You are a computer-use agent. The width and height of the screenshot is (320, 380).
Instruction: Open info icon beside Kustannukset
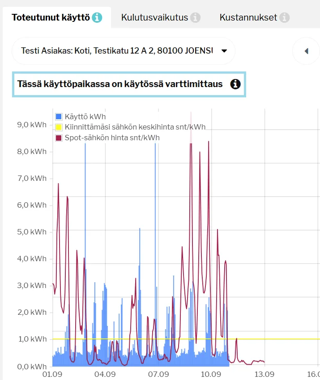284,17
